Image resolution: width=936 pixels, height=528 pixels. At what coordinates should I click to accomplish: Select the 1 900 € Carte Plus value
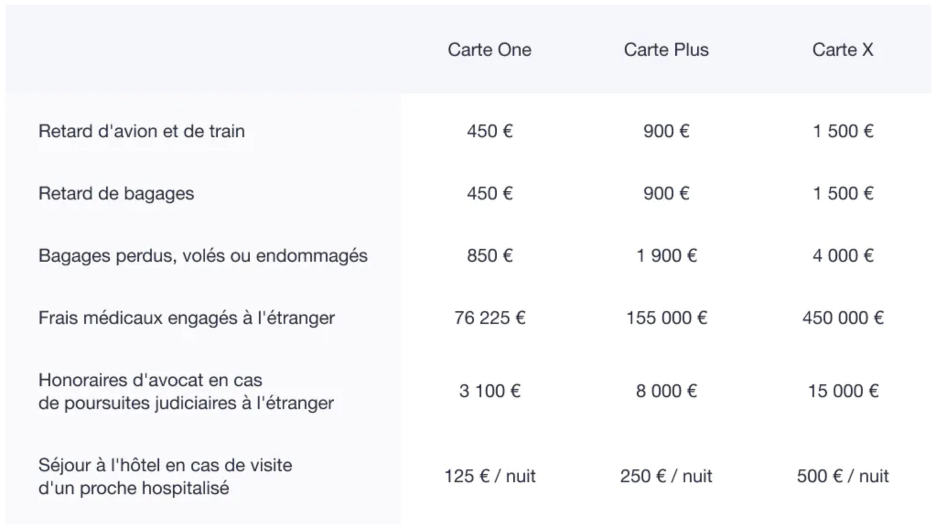tap(666, 256)
